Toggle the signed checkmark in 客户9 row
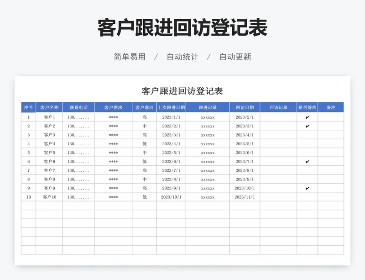This screenshot has width=365, height=280. (307, 188)
